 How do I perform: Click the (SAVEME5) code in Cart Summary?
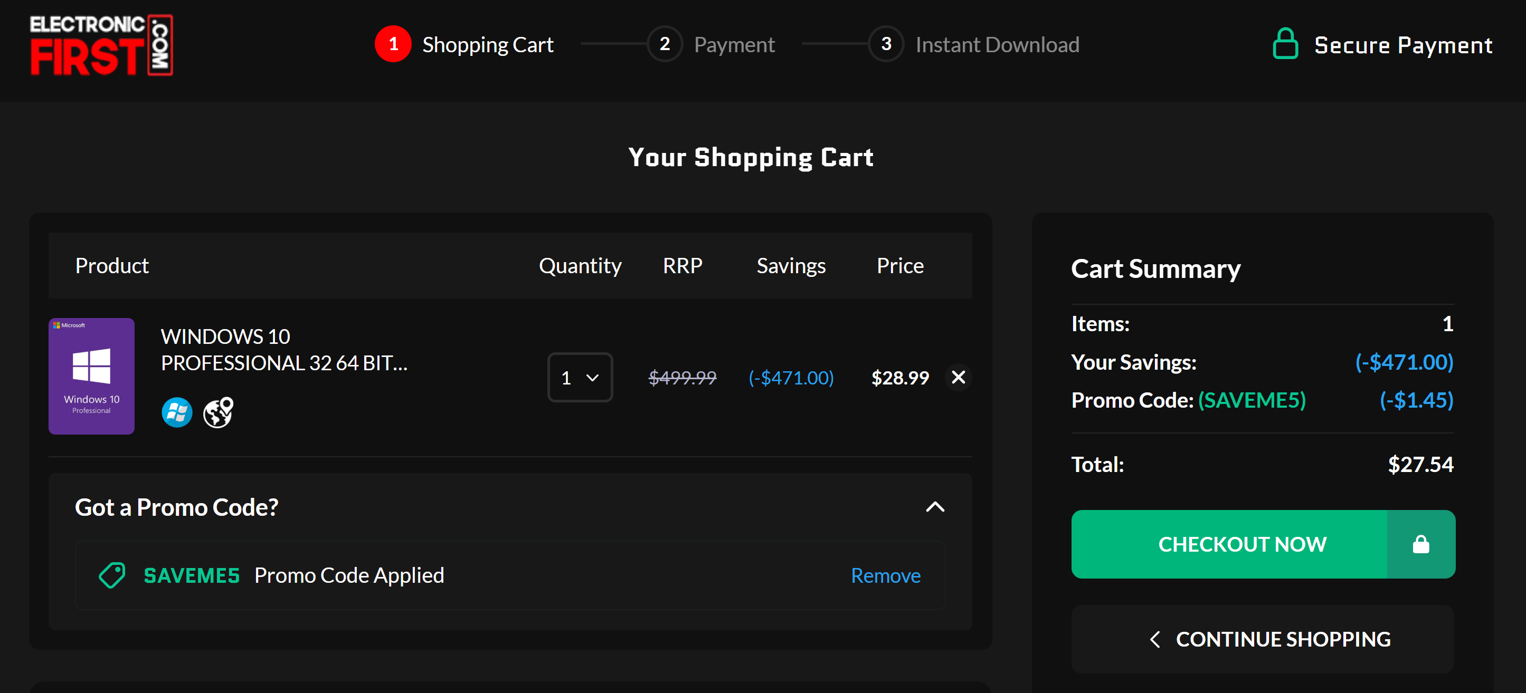coord(1252,400)
